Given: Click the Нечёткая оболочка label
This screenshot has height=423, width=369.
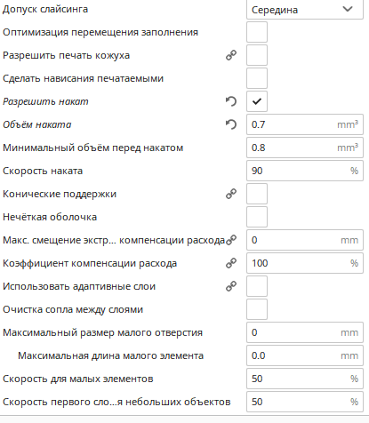Looking at the screenshot, I should (x=50, y=217).
